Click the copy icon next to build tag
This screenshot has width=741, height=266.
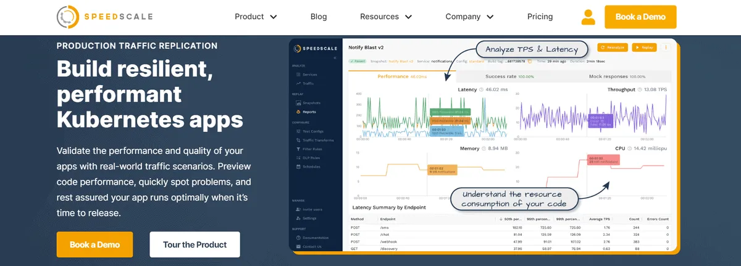(529, 61)
